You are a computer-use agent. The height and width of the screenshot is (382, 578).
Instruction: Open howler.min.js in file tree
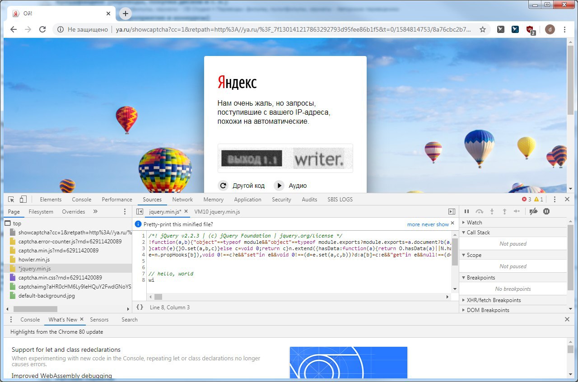click(x=34, y=259)
